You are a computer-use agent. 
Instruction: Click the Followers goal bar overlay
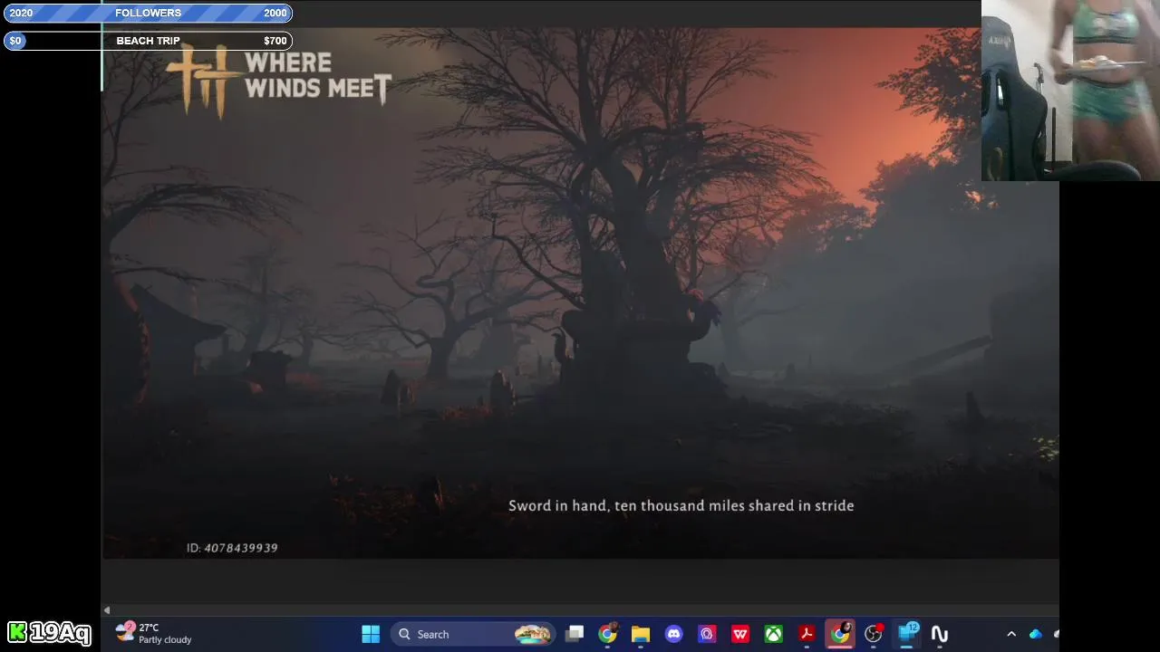click(x=148, y=13)
